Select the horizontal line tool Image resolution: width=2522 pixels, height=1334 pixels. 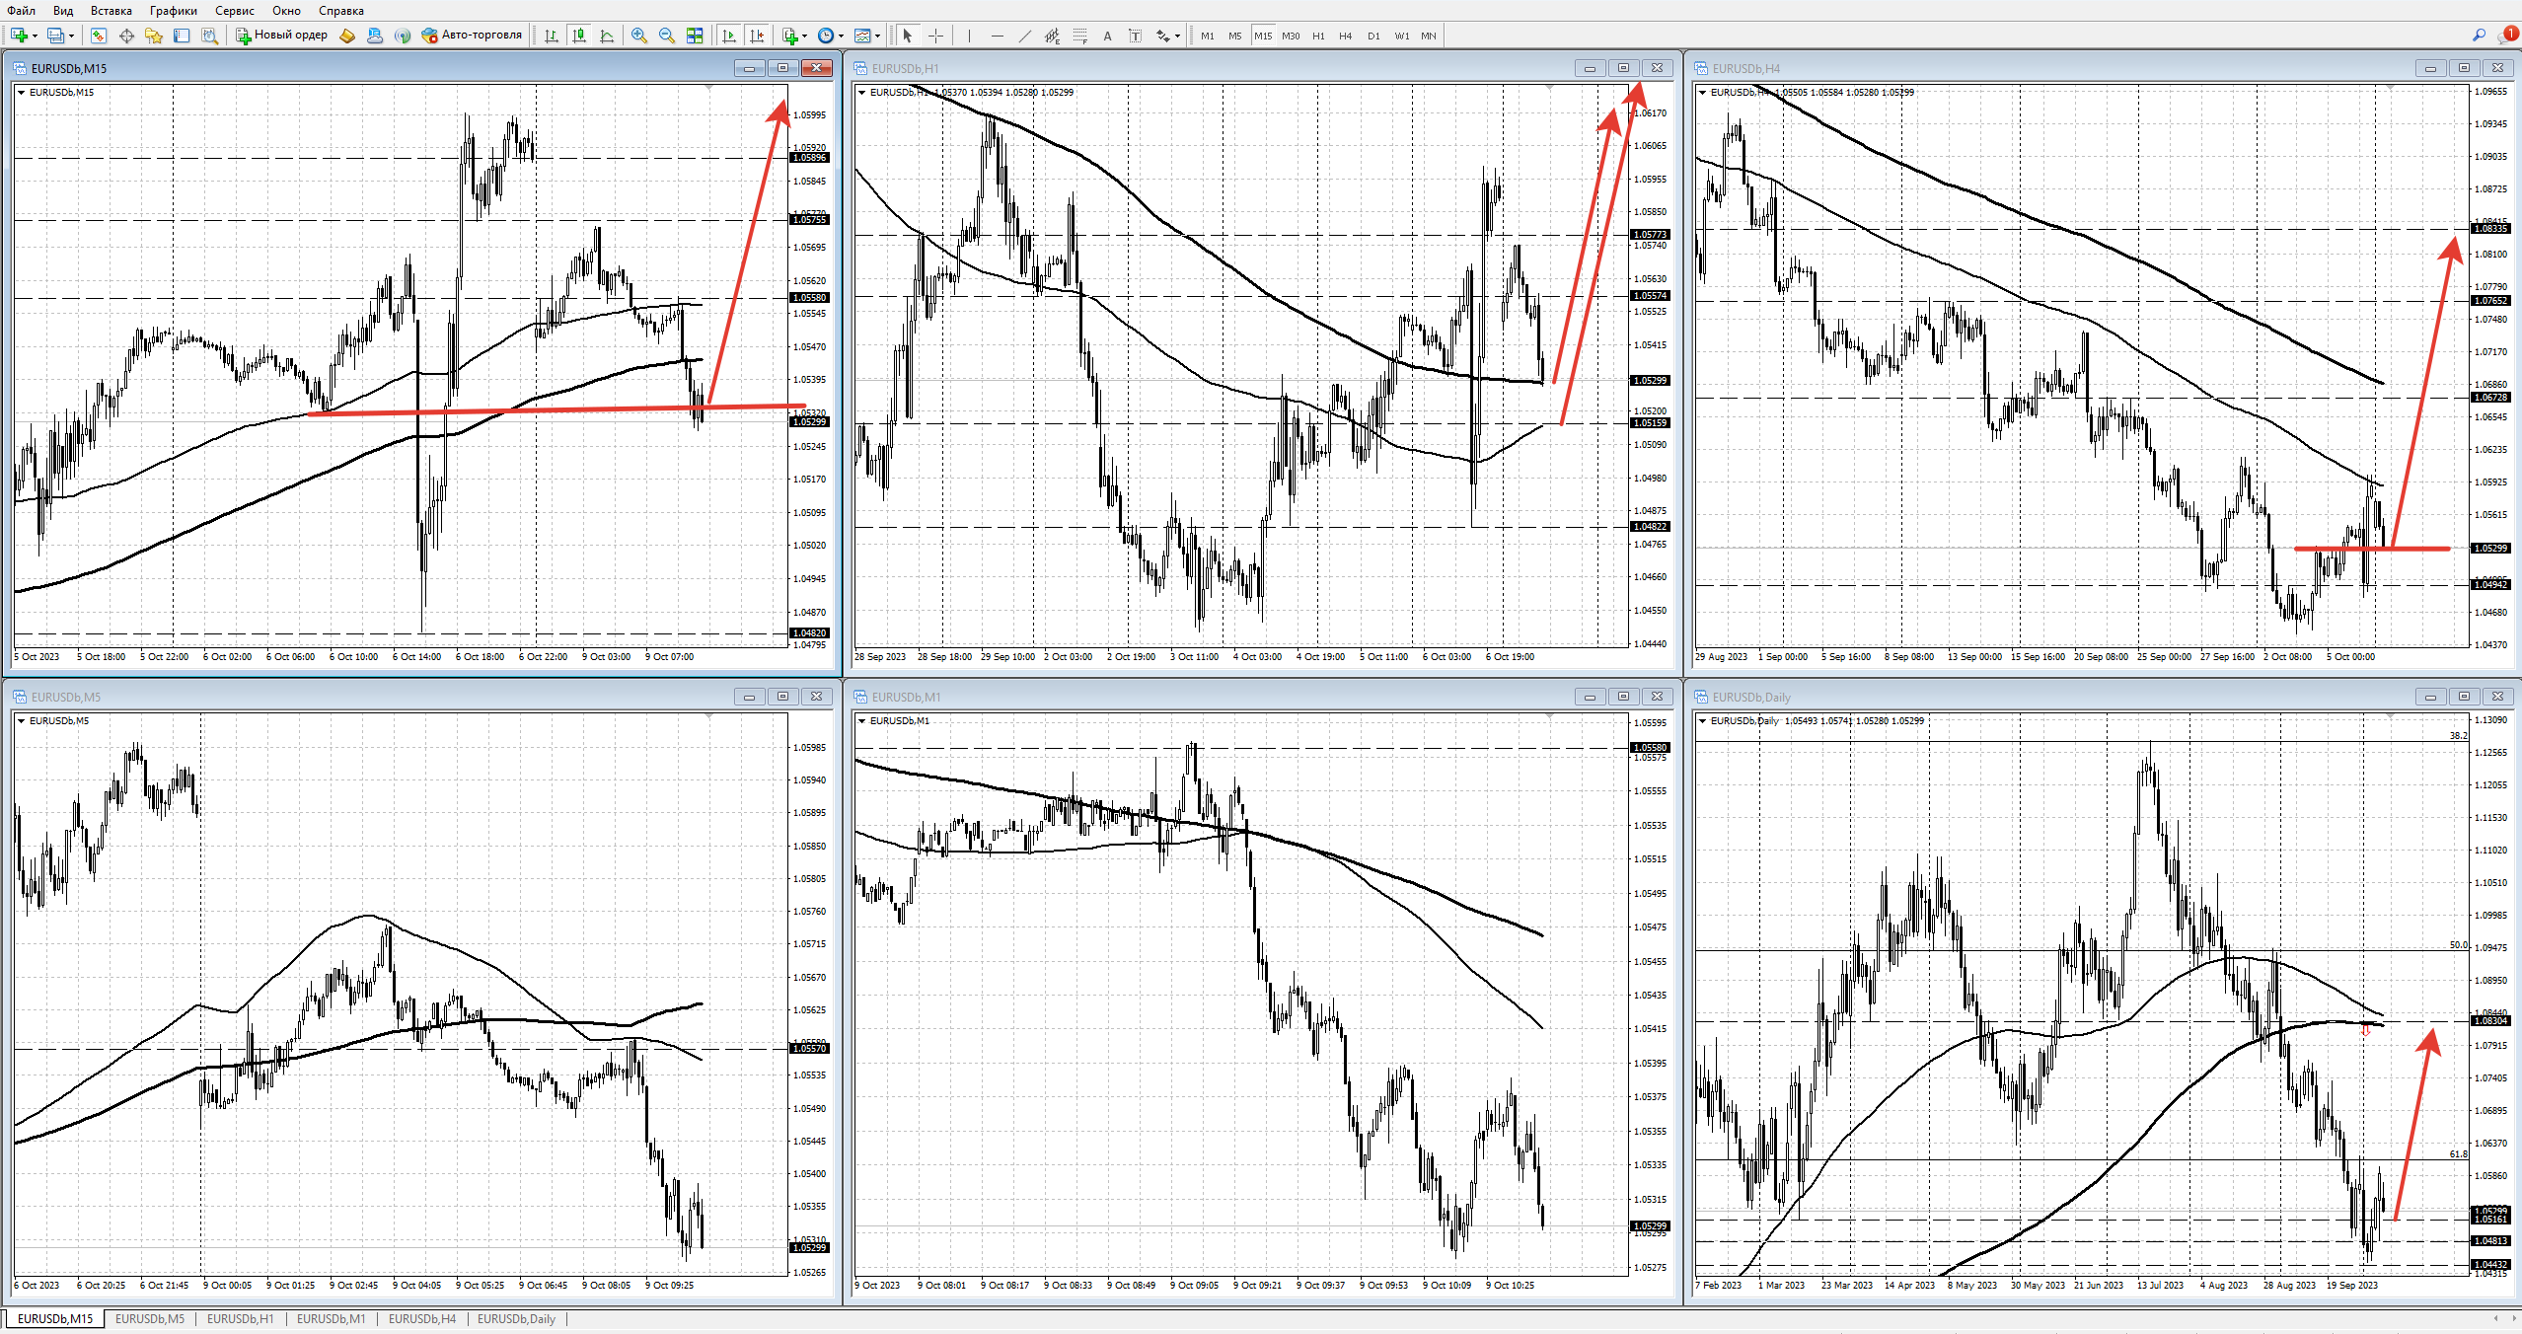998,36
